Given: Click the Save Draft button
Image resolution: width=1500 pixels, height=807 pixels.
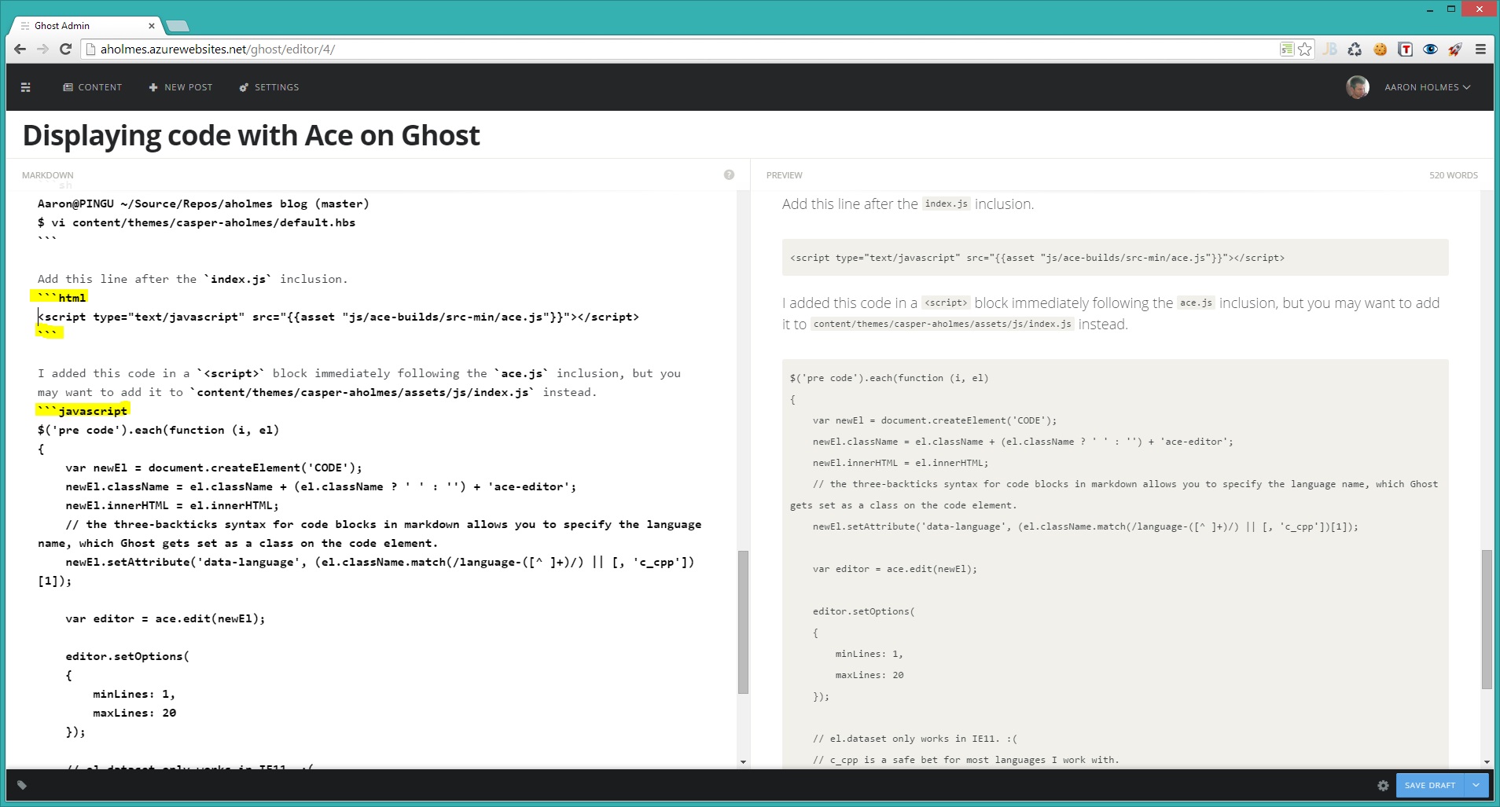Looking at the screenshot, I should (x=1430, y=785).
